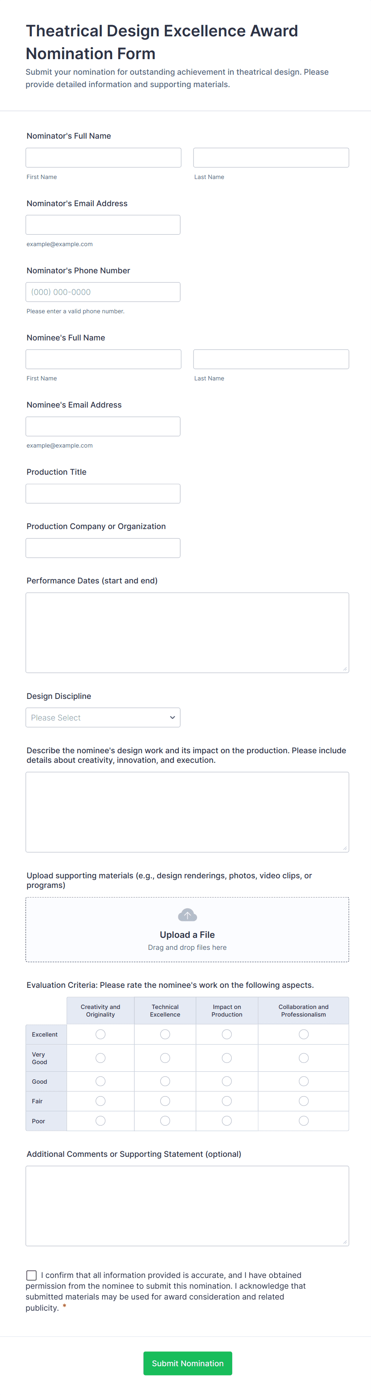371x1395 pixels.
Task: Check the accuracy confirmation checkbox
Action: tap(32, 1276)
